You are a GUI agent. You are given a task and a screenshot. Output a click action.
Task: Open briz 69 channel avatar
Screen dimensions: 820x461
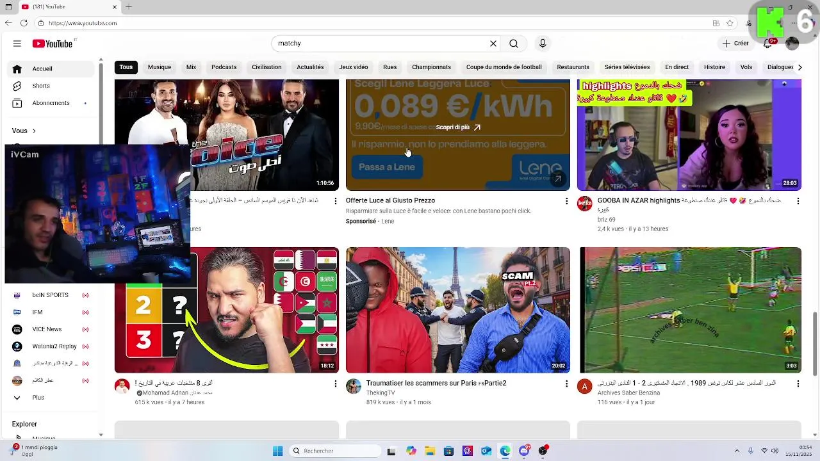pos(585,204)
